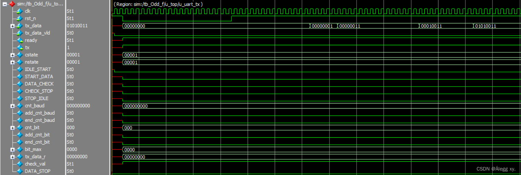Click the DATA_STOP signal icon

(x=20, y=171)
